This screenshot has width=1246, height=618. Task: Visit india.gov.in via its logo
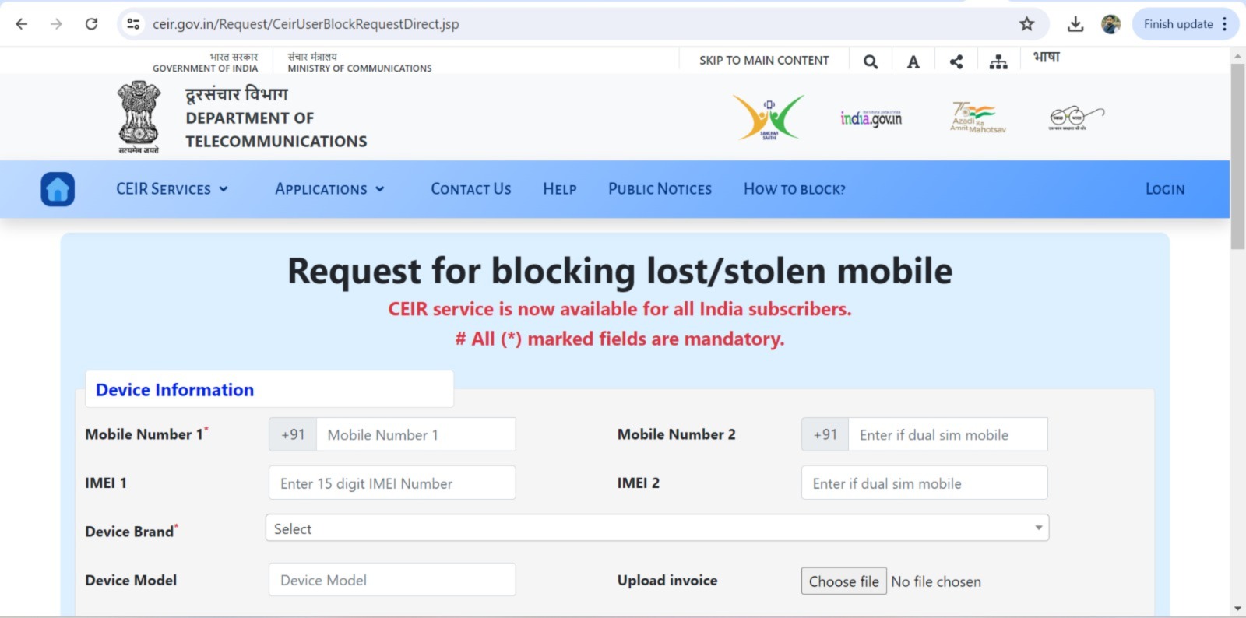870,119
